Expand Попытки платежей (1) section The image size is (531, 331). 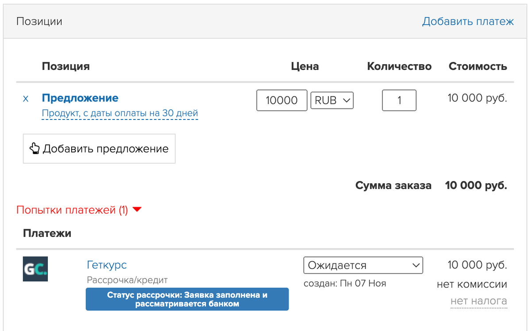[x=78, y=210]
